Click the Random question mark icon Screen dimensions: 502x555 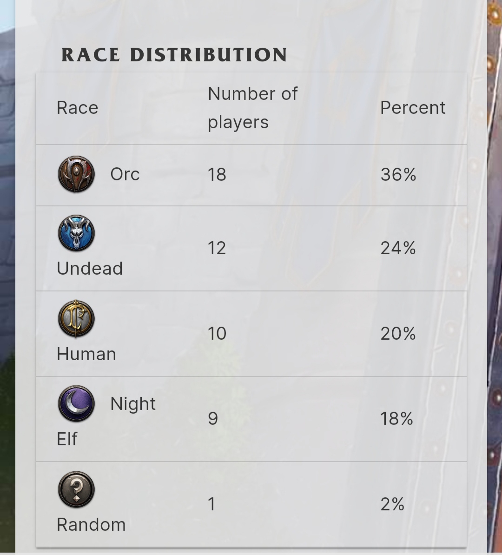click(77, 489)
